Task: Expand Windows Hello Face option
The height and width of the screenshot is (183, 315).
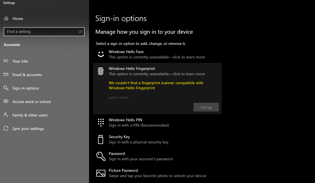Action: click(157, 54)
